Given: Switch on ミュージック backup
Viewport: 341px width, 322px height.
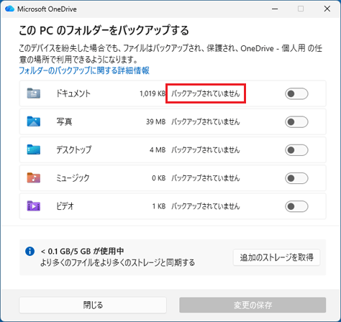Looking at the screenshot, I should 296,178.
